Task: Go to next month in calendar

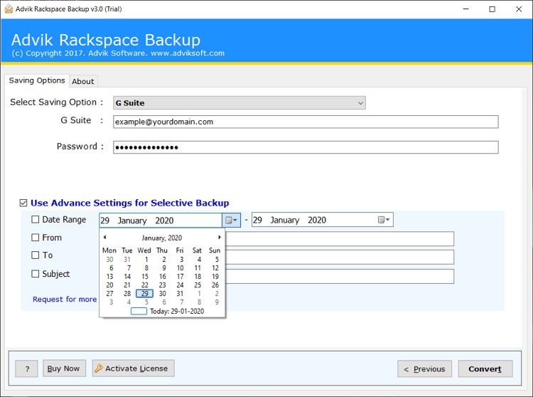Action: point(220,237)
